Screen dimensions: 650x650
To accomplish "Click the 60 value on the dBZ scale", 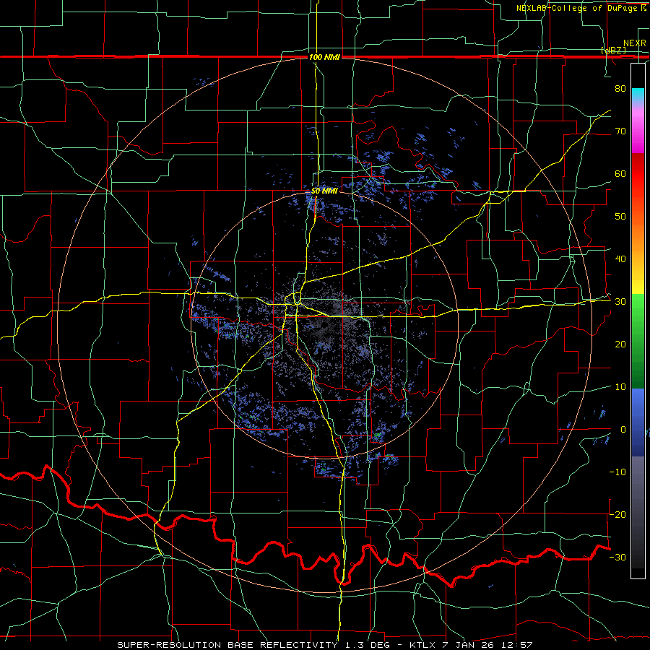I will pos(620,173).
